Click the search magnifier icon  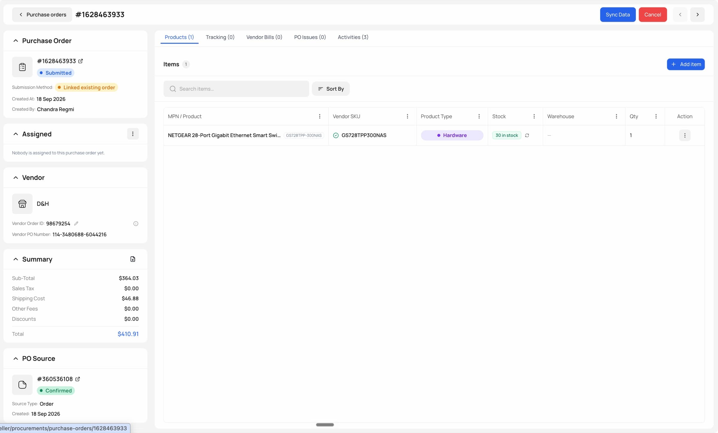pyautogui.click(x=173, y=89)
